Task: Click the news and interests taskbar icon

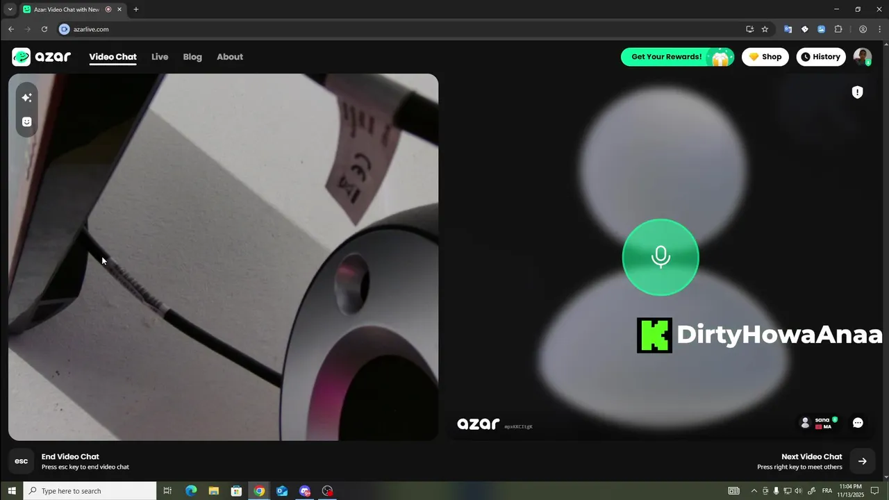Action: click(x=734, y=491)
